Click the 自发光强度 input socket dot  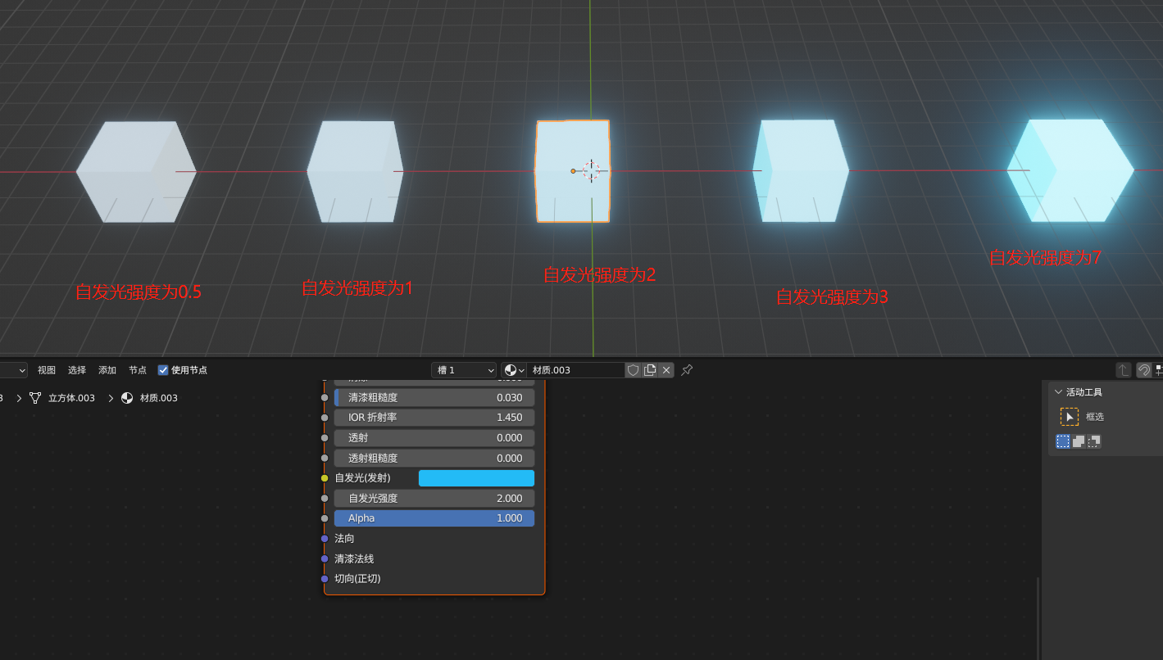(x=325, y=498)
